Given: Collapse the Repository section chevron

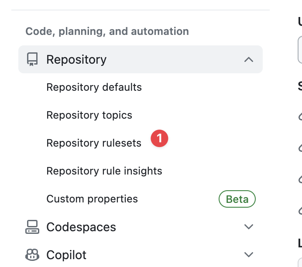Looking at the screenshot, I should pyautogui.click(x=249, y=59).
